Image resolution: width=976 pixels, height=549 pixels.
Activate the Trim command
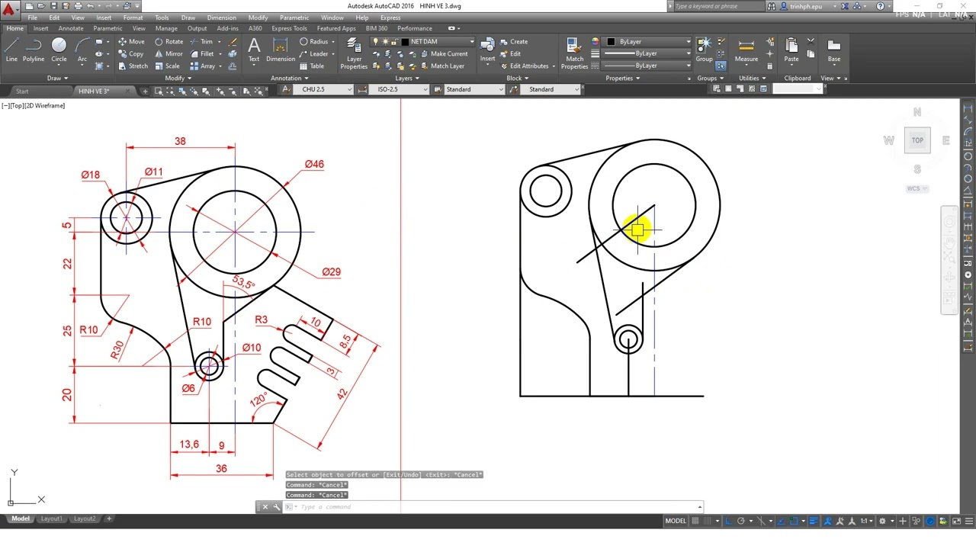click(x=202, y=42)
